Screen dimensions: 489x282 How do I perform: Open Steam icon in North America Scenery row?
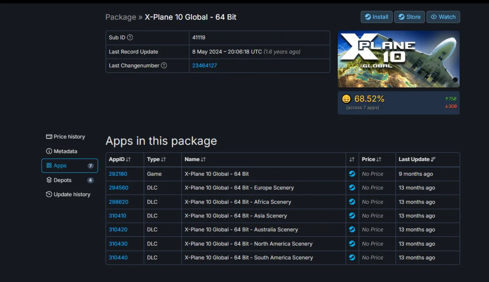(352, 244)
